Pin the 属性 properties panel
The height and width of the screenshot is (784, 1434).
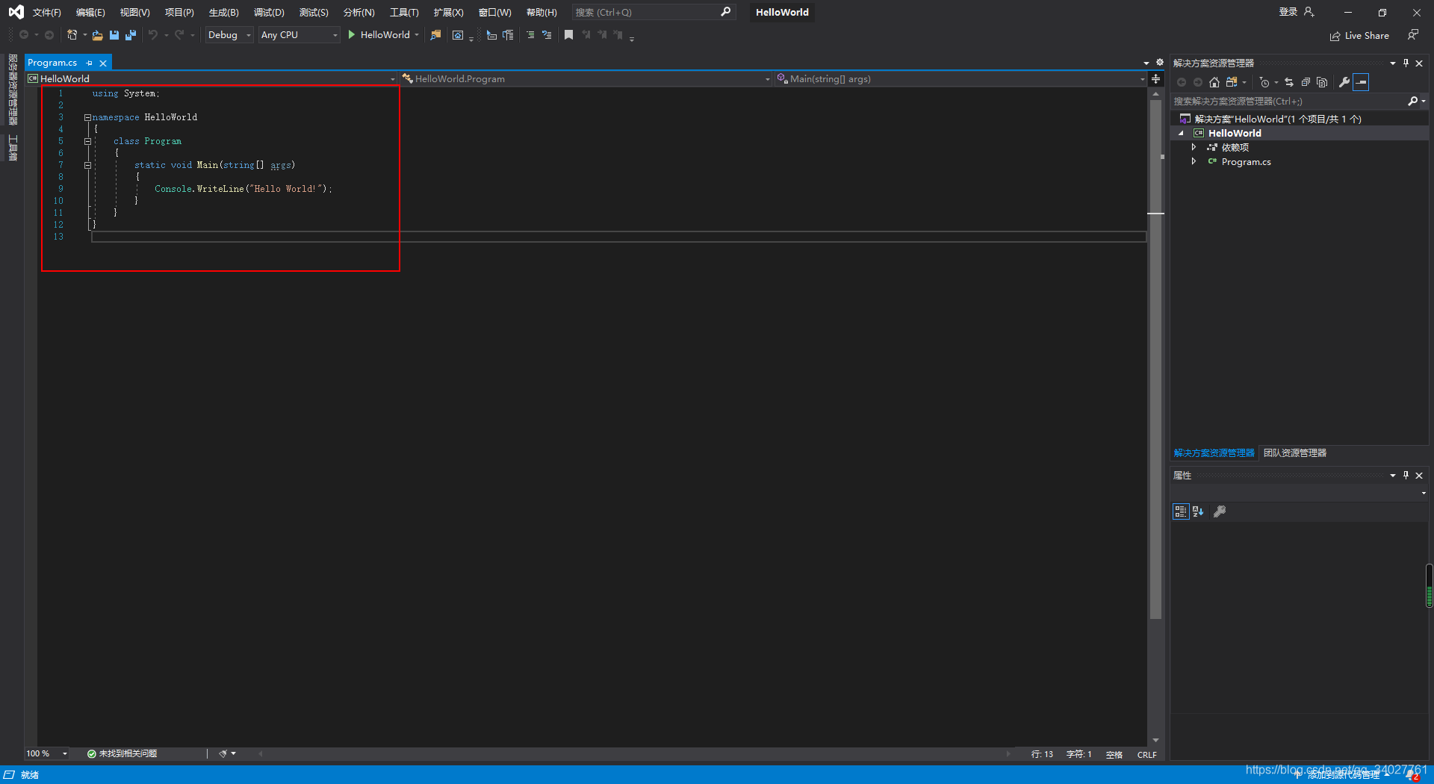[1406, 475]
